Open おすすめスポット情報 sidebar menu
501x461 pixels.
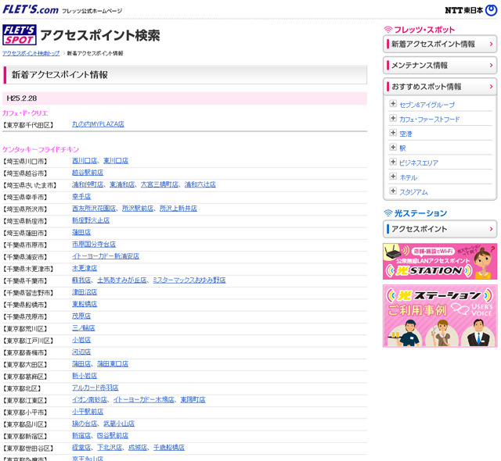point(440,87)
